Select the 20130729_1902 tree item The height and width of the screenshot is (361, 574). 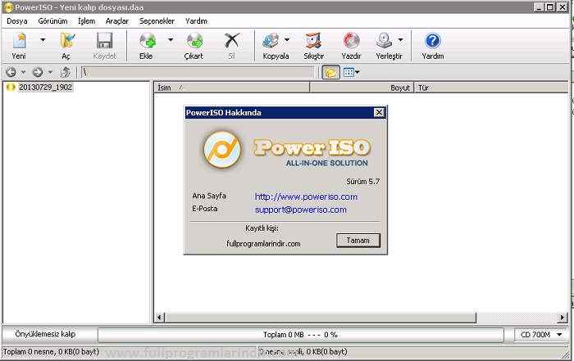(x=46, y=87)
